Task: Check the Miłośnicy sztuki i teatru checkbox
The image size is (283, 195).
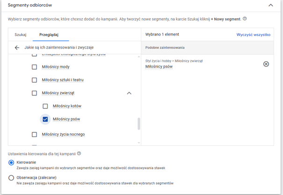Action: tap(34, 80)
